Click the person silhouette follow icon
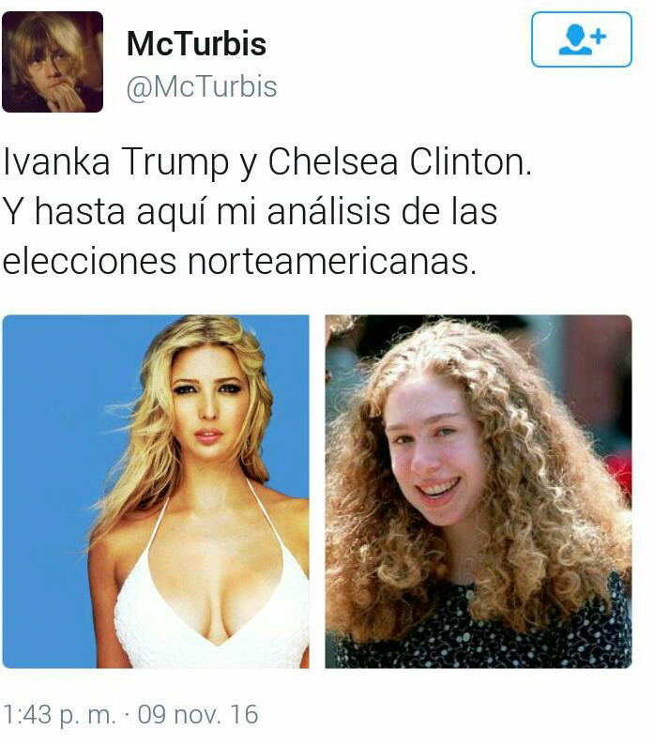The image size is (654, 745). click(x=576, y=40)
